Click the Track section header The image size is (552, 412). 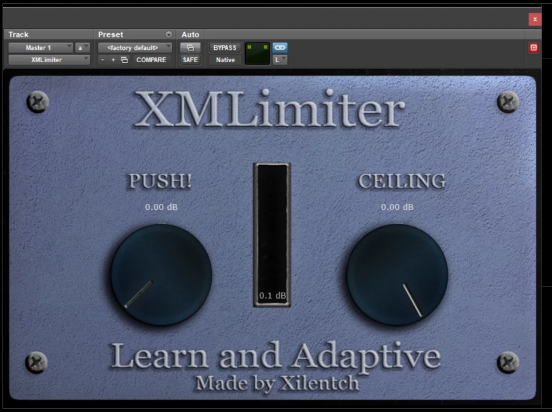click(18, 34)
